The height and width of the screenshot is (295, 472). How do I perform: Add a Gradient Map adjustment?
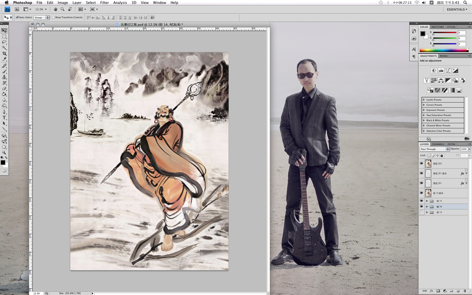(x=452, y=90)
